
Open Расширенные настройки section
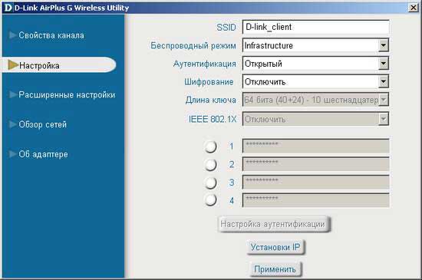coord(67,94)
